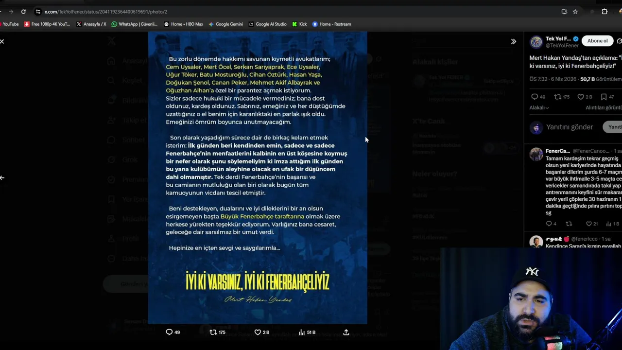Open FenerCa... commenter avatar
The height and width of the screenshot is (350, 622).
(536, 154)
